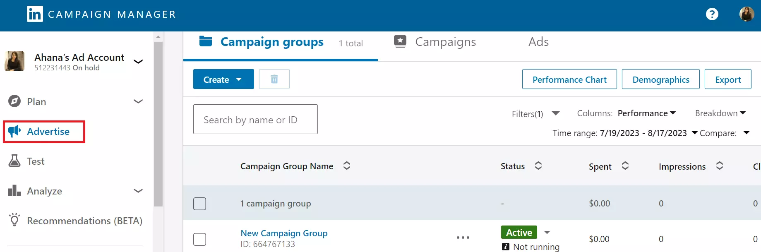The height and width of the screenshot is (252, 761).
Task: Click the LinkedIn logo icon
Action: tap(35, 14)
